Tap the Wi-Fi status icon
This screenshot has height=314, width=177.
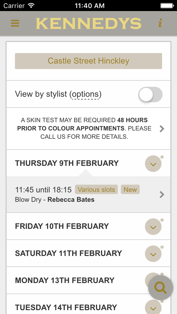[31, 6]
